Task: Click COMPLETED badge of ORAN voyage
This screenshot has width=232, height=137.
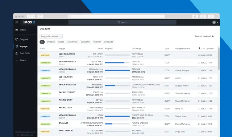Action: 45,116
